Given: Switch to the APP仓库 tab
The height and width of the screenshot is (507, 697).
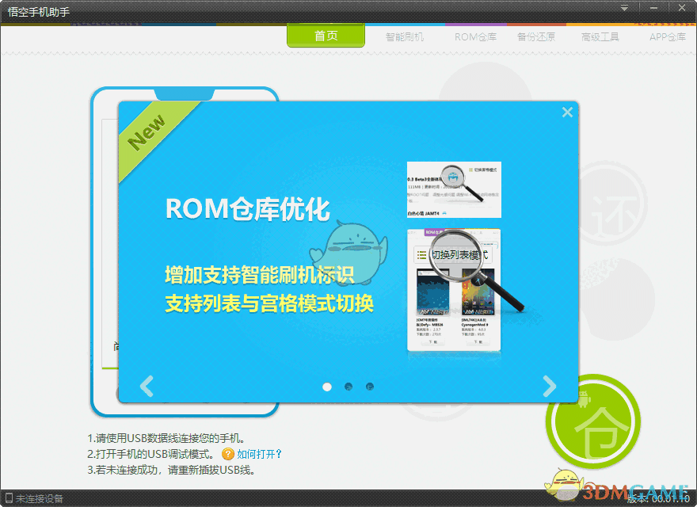Looking at the screenshot, I should point(668,37).
